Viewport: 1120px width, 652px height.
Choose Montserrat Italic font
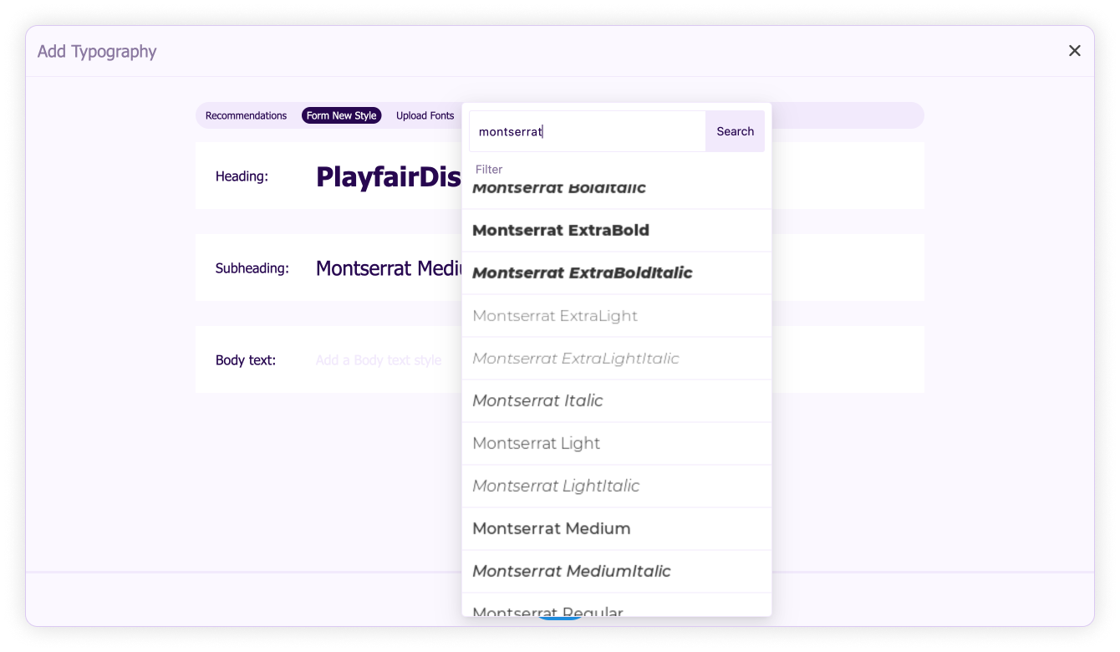[x=617, y=401]
